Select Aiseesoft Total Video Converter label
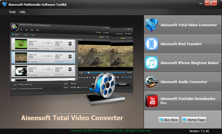Image resolution: width=222 pixels, height=134 pixels. (189, 25)
